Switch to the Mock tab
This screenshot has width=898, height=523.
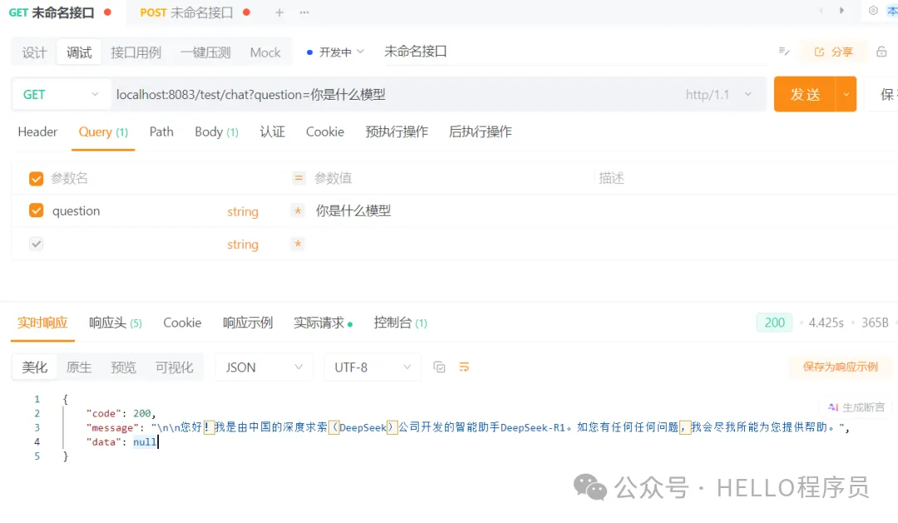click(x=264, y=52)
